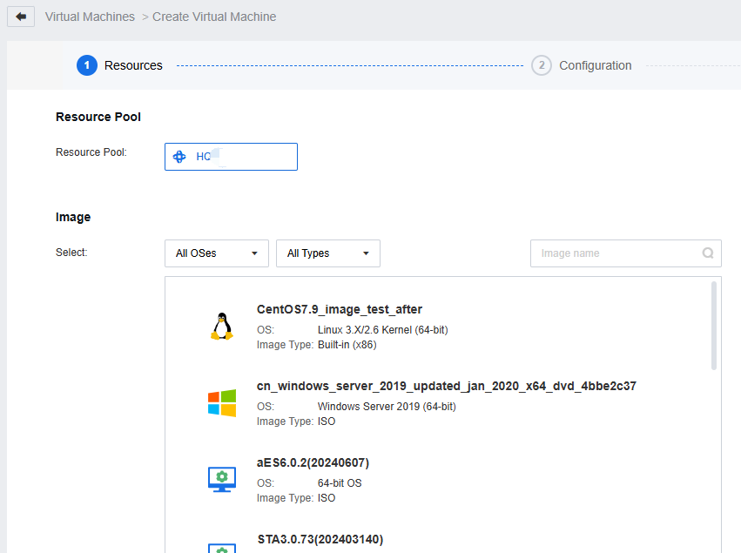Click the 64-bit OS text of aES6.0.2
The image size is (741, 553).
click(340, 483)
